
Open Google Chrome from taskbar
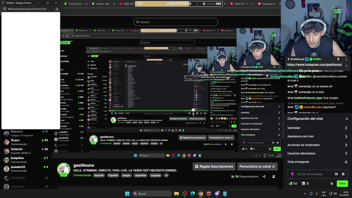(201, 194)
